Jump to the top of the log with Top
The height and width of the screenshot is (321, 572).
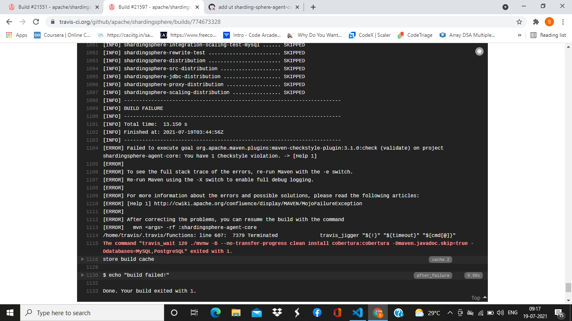479,298
